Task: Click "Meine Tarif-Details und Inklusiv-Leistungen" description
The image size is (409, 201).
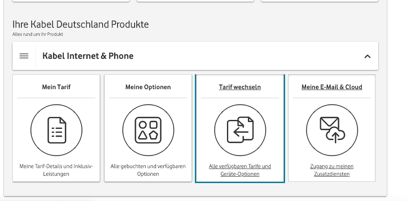Action: click(56, 170)
